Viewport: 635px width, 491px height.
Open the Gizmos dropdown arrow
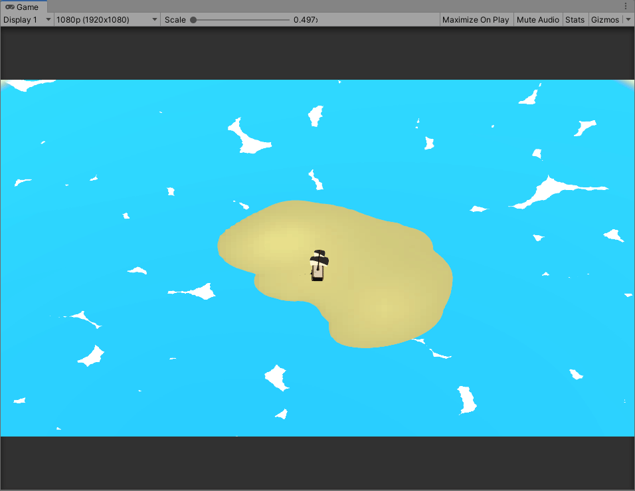tap(628, 20)
